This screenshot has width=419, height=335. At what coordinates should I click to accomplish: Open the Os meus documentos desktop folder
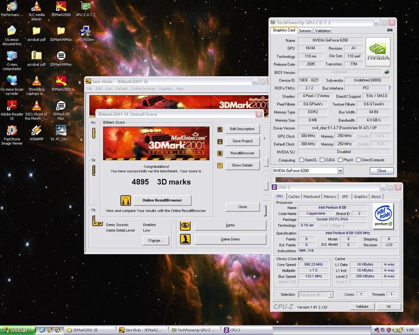click(x=12, y=36)
